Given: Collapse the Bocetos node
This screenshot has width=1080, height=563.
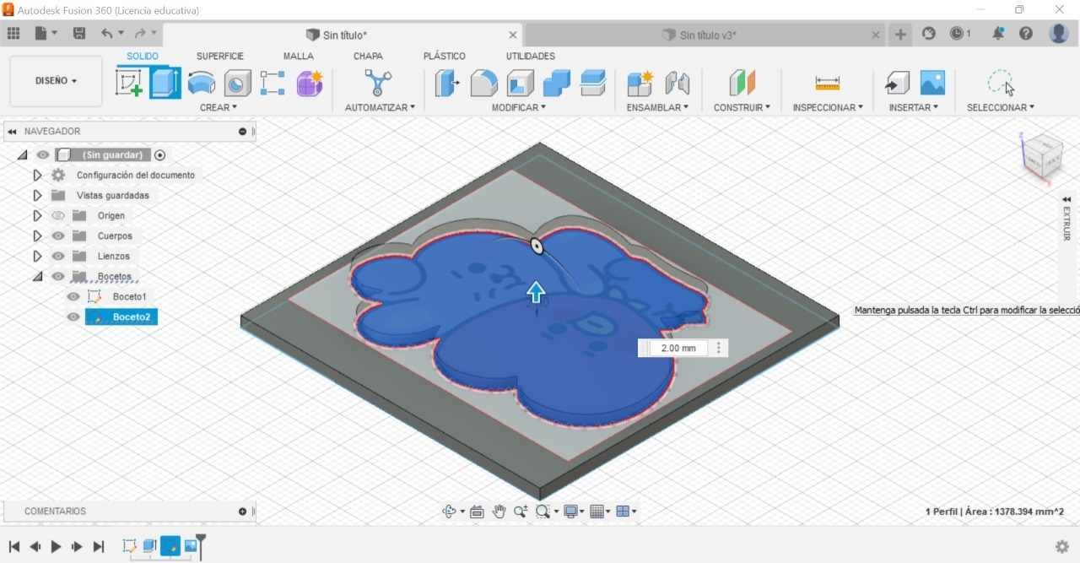Looking at the screenshot, I should [x=37, y=277].
